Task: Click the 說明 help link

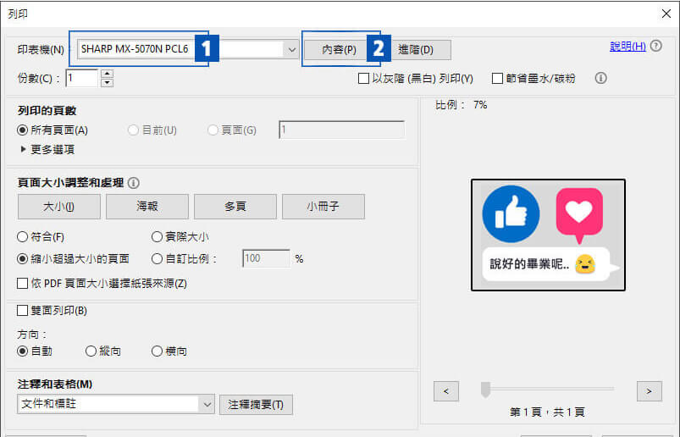Action: 627,47
